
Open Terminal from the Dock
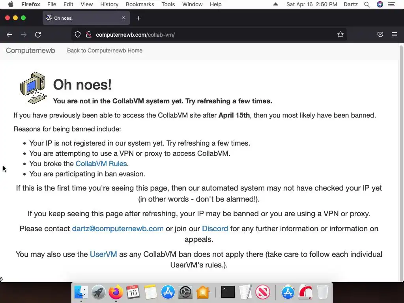pos(228,292)
